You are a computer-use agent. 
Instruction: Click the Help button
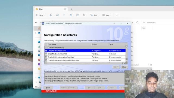click(x=48, y=88)
